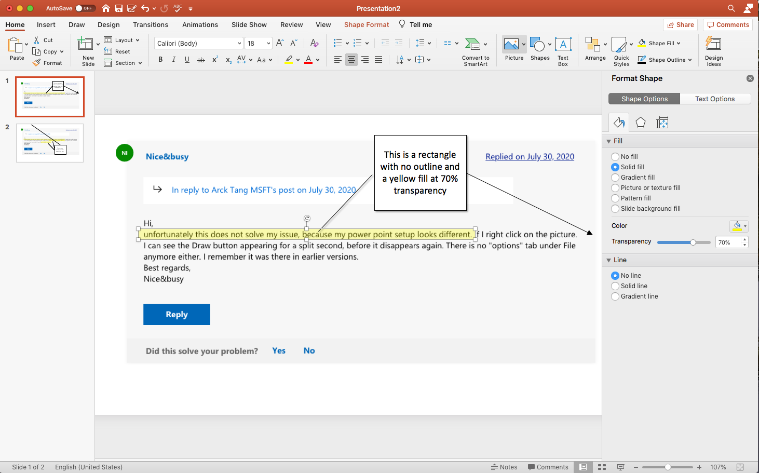Viewport: 759px width, 473px height.
Task: Click Convert to SmartArt
Action: pos(476,52)
